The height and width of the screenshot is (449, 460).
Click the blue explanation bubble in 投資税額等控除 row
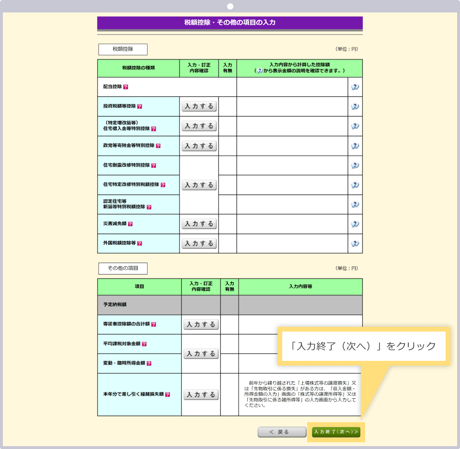[355, 106]
